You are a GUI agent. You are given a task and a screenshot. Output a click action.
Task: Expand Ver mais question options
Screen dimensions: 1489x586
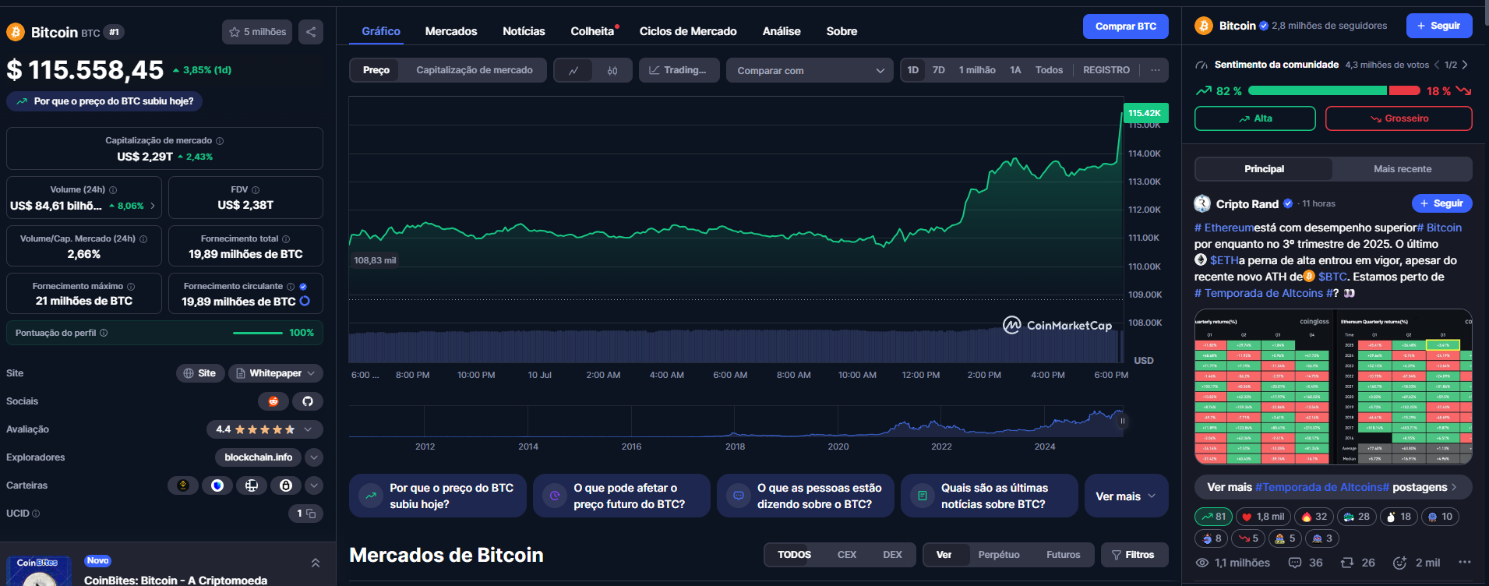click(x=1126, y=496)
